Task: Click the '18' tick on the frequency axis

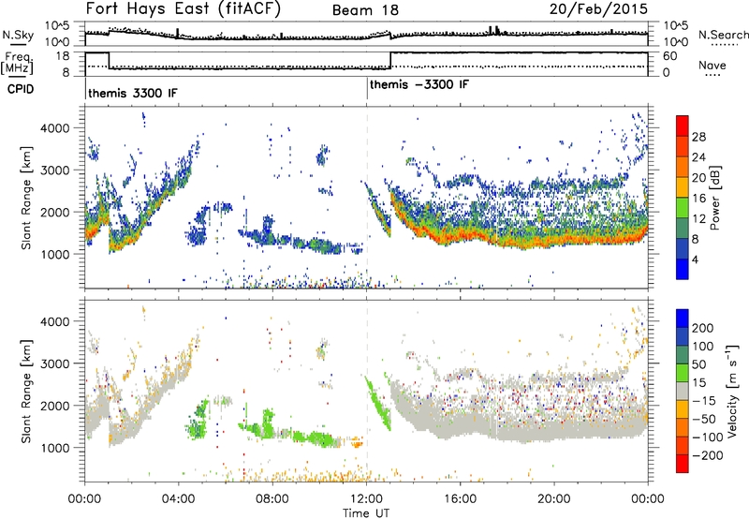Action: click(x=62, y=55)
